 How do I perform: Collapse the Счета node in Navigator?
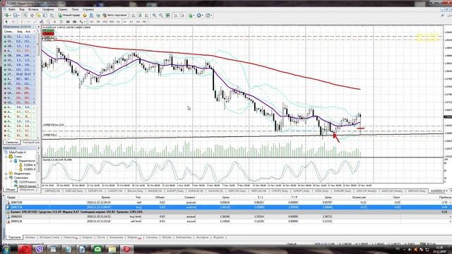click(6, 157)
